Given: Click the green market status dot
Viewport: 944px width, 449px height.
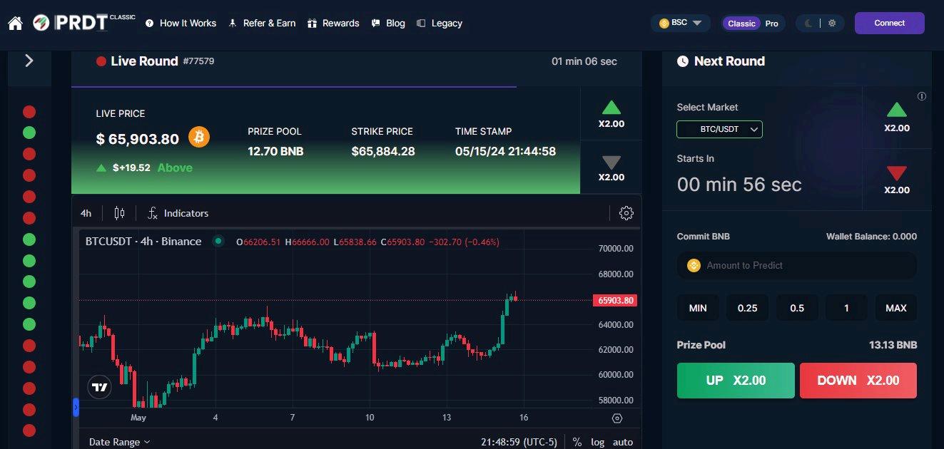Looking at the screenshot, I should (x=218, y=242).
